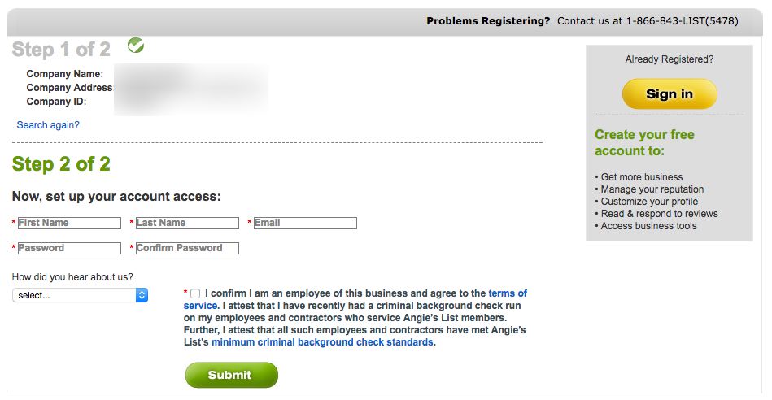
Task: Click the yellow Sign in button
Action: click(x=670, y=94)
